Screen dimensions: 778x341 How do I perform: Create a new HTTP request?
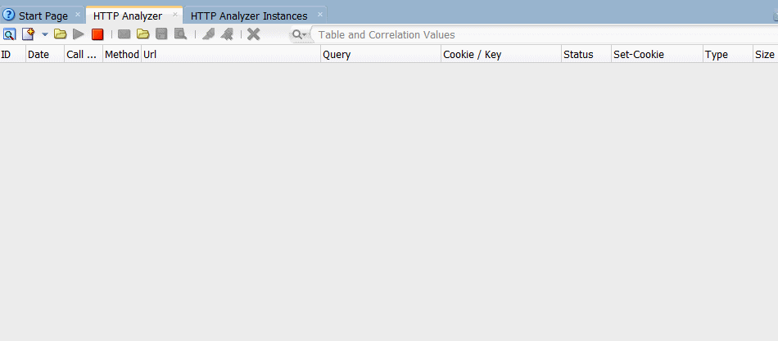tap(28, 34)
